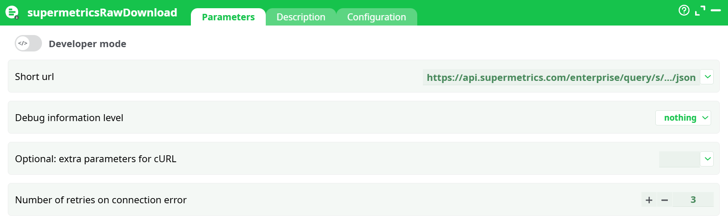Toggle Developer mode switch
728x221 pixels.
coord(29,43)
